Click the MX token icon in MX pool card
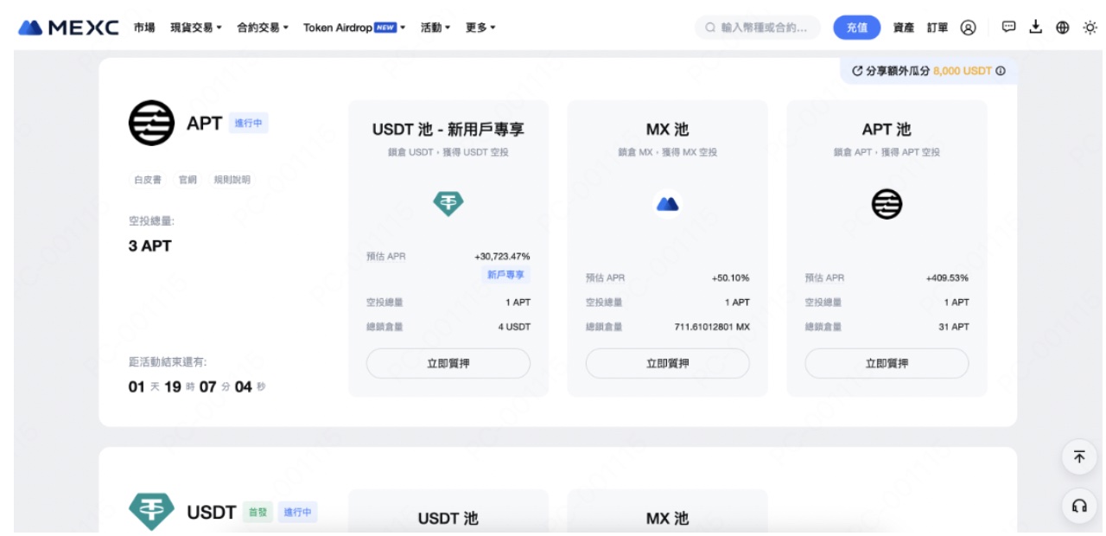Screen dimensions: 1106x536 click(x=667, y=204)
